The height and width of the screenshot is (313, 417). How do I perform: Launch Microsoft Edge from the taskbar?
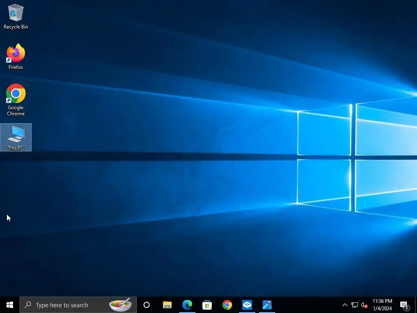click(187, 305)
